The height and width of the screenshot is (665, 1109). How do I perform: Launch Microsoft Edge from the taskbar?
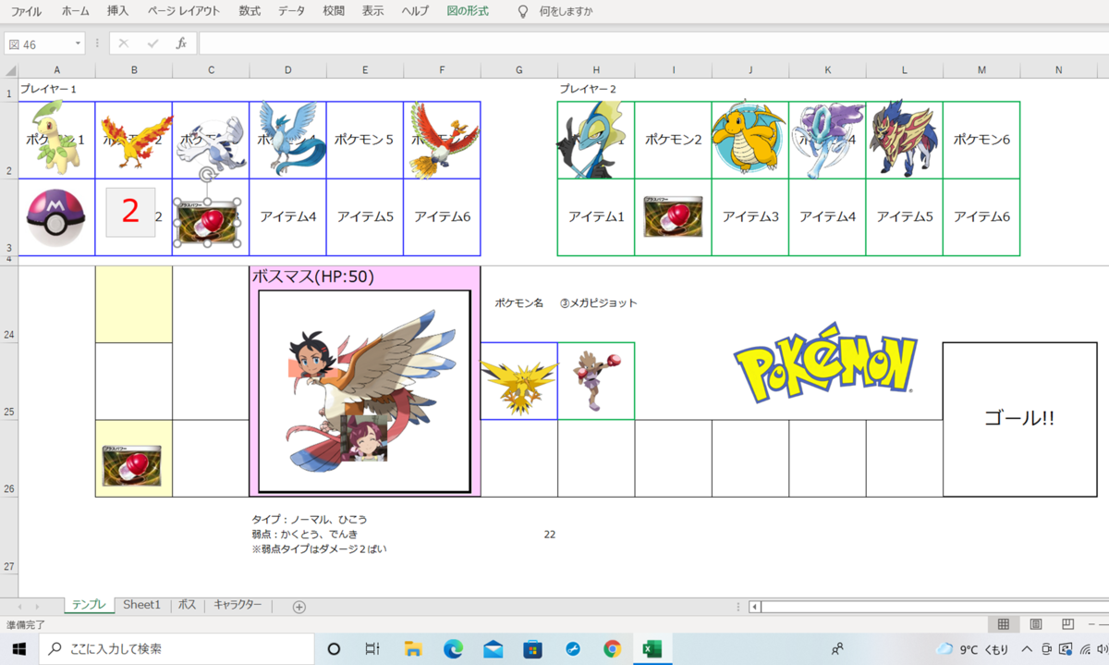pyautogui.click(x=453, y=649)
